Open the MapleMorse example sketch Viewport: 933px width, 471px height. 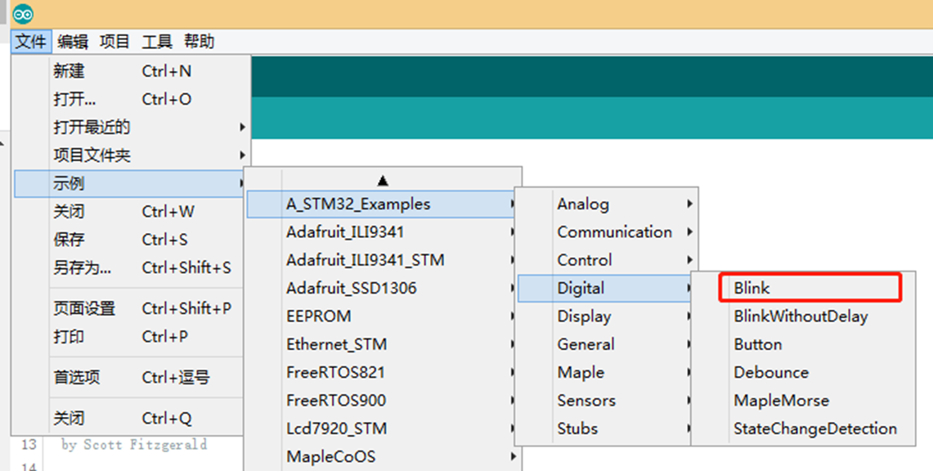click(803, 400)
